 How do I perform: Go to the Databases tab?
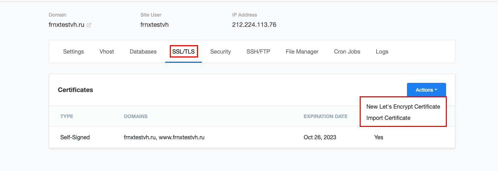(x=143, y=51)
